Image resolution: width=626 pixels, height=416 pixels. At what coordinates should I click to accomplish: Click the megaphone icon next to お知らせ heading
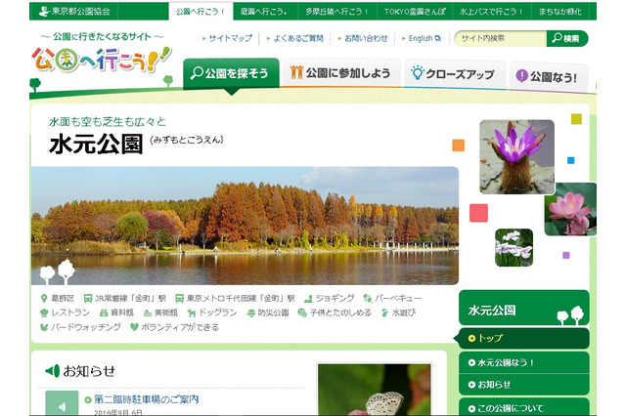click(53, 371)
